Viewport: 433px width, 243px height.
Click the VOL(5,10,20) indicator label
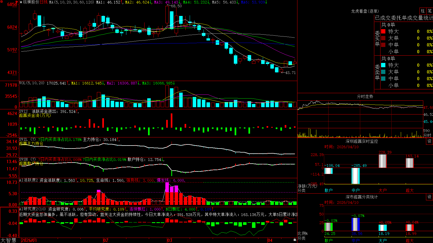[x=32, y=83]
